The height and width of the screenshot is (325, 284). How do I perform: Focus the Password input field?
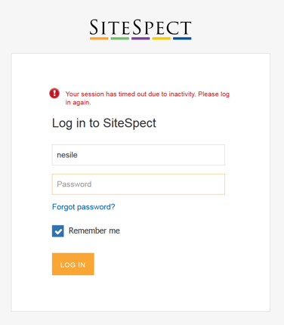click(x=138, y=184)
